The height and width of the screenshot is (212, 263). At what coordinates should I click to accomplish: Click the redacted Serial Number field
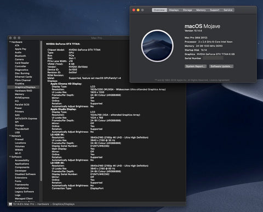213,58
